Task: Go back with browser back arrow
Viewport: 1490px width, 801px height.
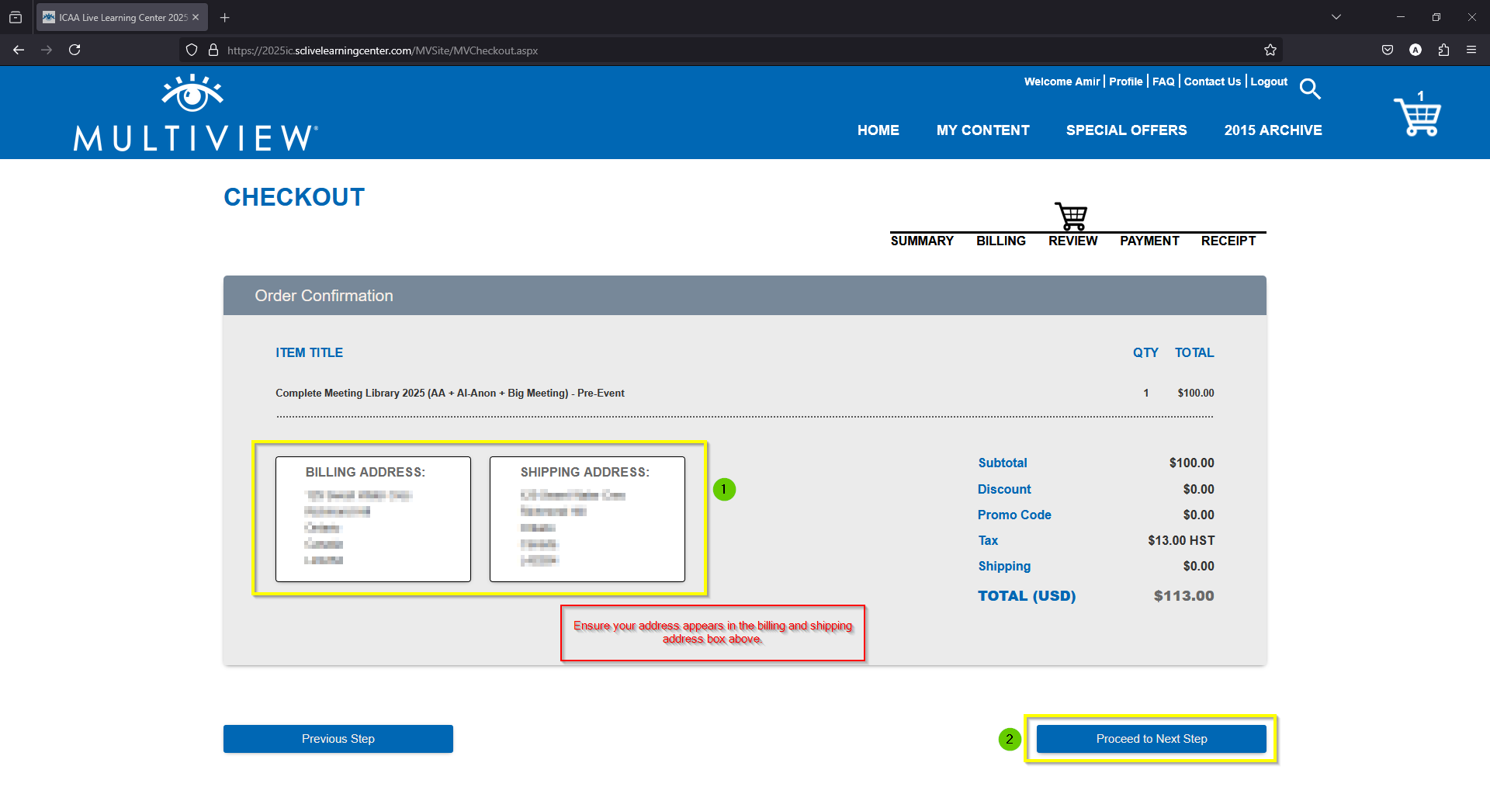Action: pyautogui.click(x=19, y=50)
